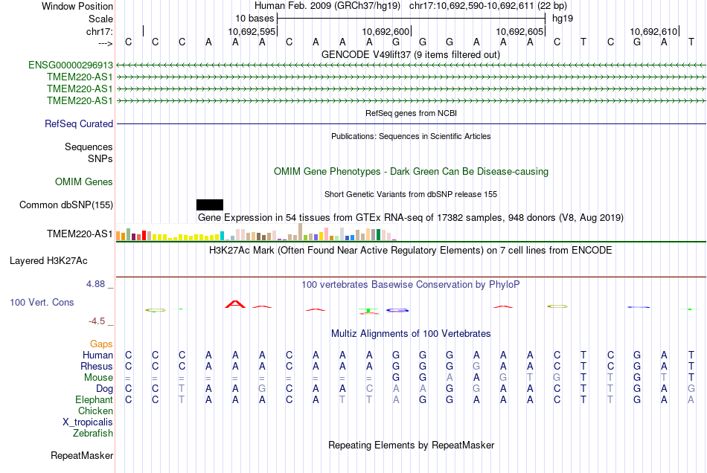Viewport: 707px width, 473px height.
Task: Click the RepeatMasker track label
Action: [82, 455]
